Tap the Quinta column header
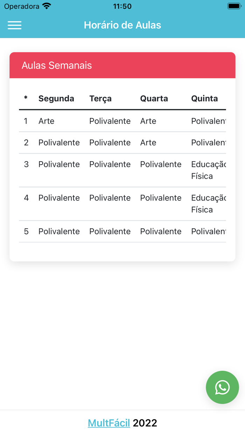Image resolution: width=245 pixels, height=436 pixels. point(205,98)
